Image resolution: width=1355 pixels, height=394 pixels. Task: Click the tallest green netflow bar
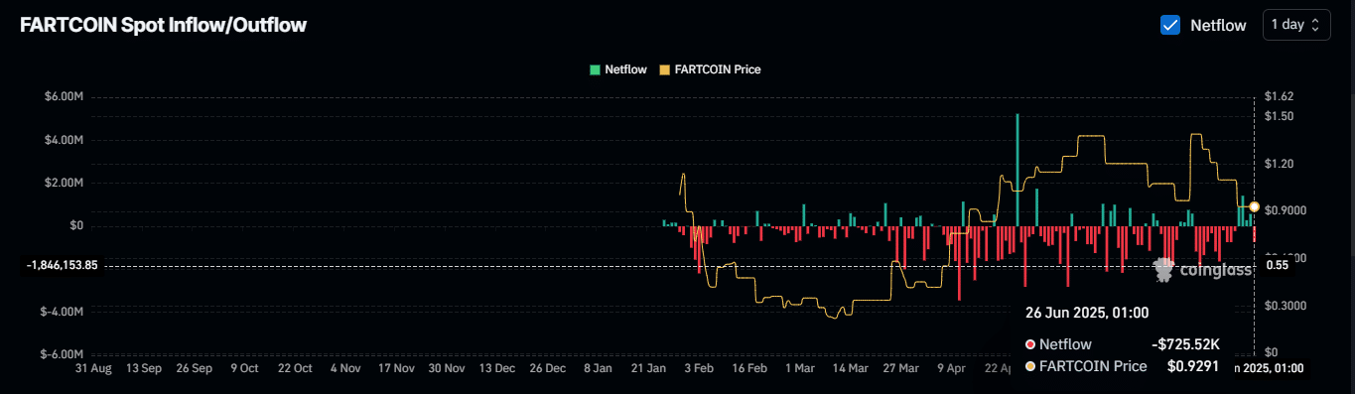pos(1017,170)
